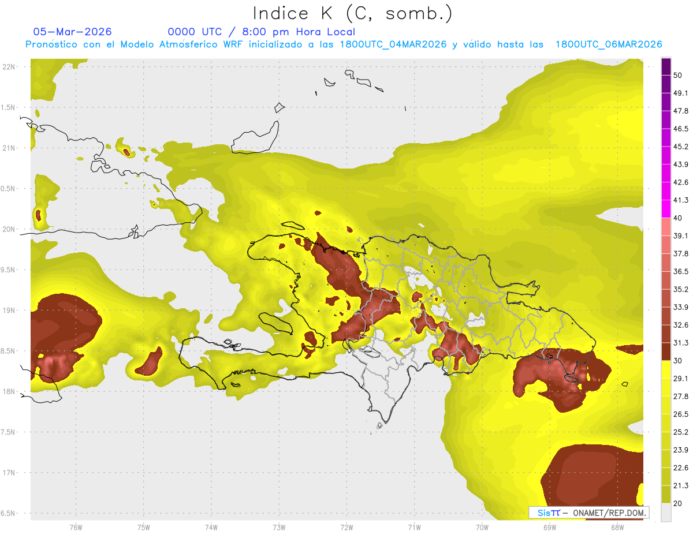
Task: Click the legend value "37.8"
Action: coord(681,253)
